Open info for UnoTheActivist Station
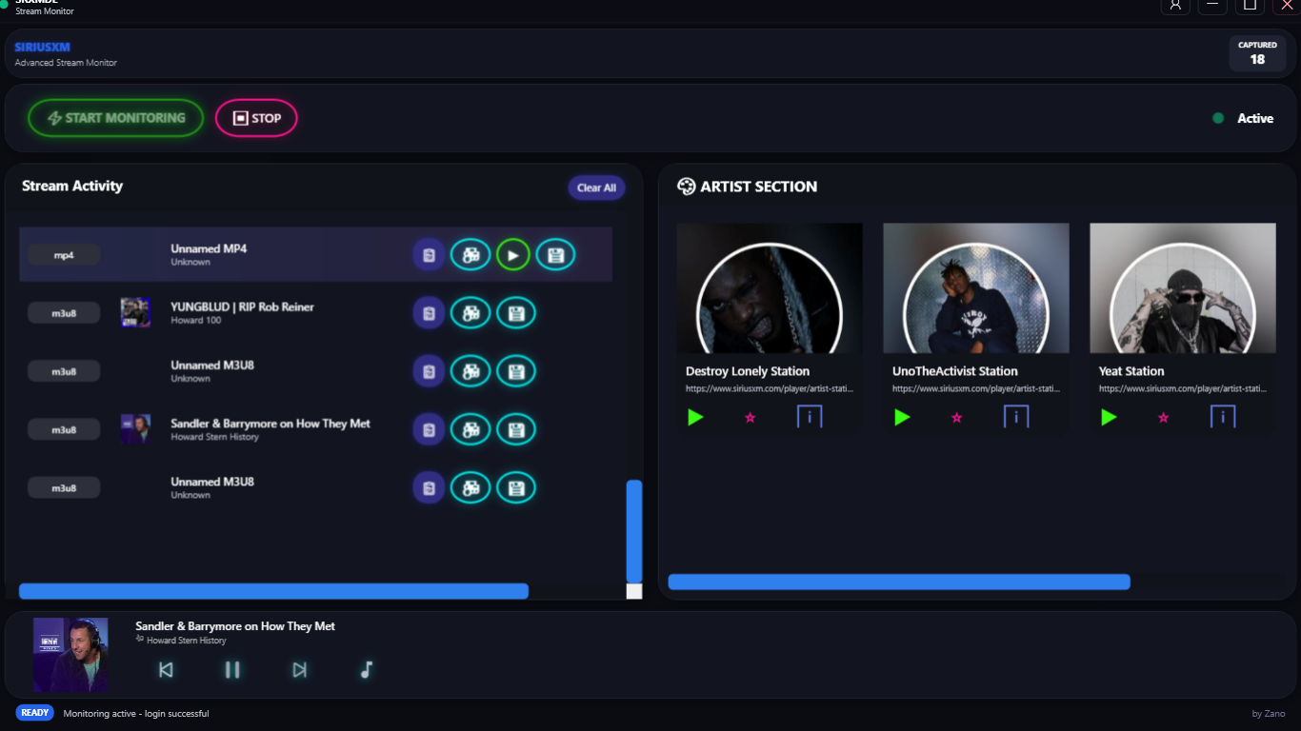The image size is (1301, 731). point(1016,417)
